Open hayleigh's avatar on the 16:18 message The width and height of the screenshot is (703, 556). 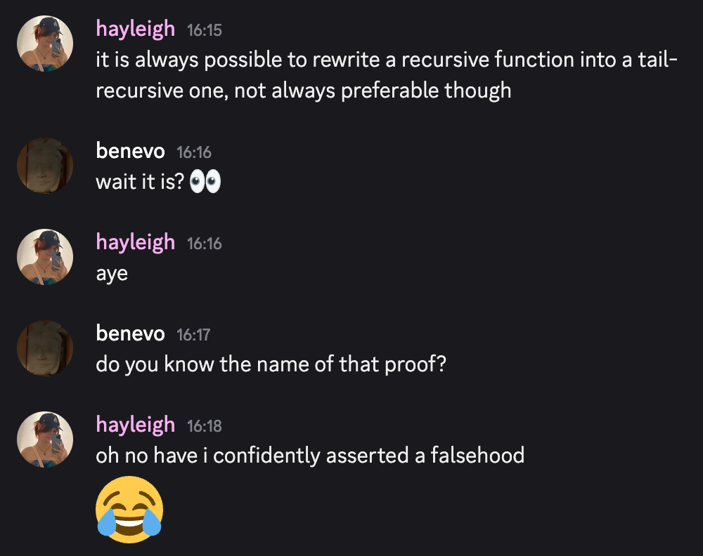[45, 439]
